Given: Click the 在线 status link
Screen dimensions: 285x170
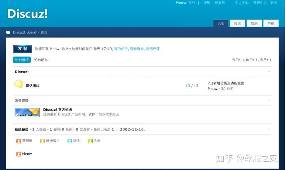Looking at the screenshot, I should coord(192,3).
